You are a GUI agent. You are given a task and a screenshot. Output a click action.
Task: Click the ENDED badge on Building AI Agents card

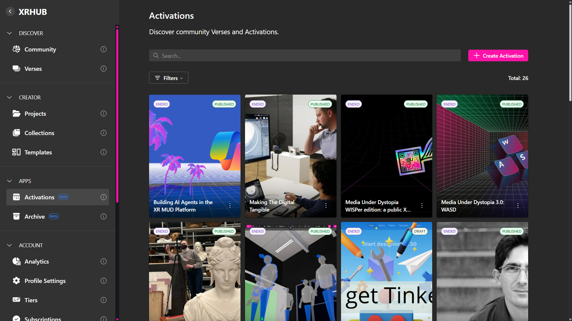click(x=162, y=104)
